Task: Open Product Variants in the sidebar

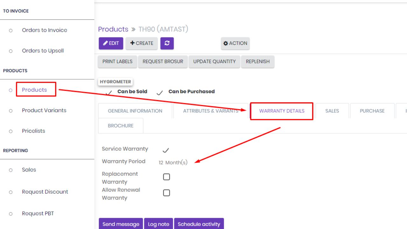Action: 44,110
